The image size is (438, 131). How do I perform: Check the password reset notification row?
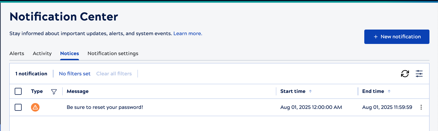pyautogui.click(x=18, y=107)
